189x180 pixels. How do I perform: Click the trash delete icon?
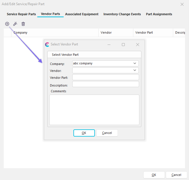tap(23, 24)
